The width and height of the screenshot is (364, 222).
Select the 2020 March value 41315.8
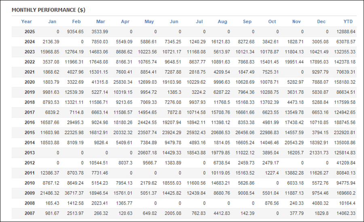coord(99,82)
